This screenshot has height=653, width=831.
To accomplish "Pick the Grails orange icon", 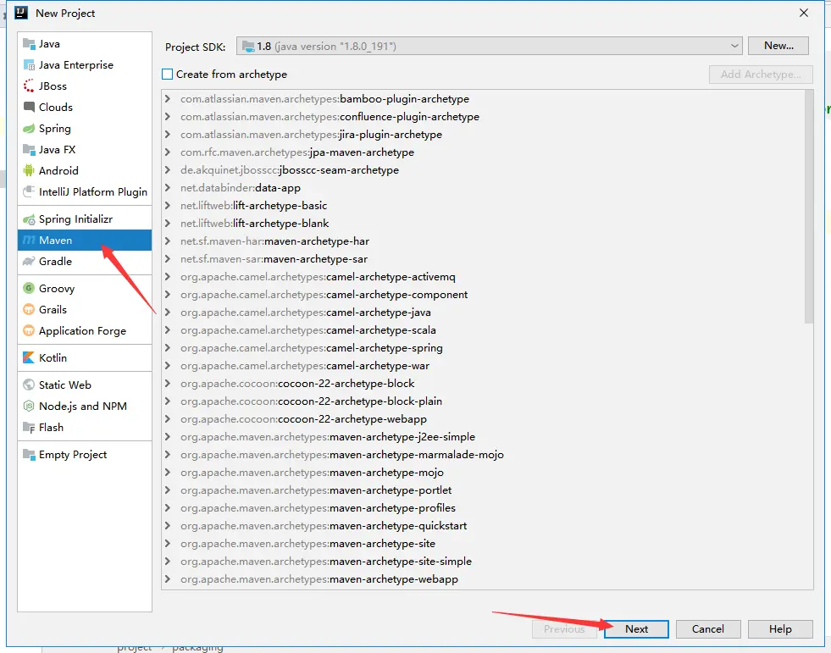I will (29, 309).
